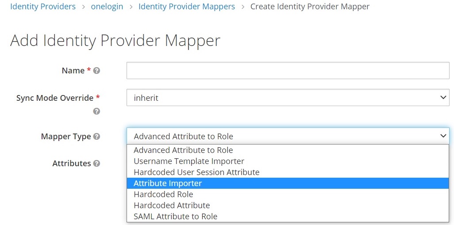Open the onelogin breadcrumb link

(107, 7)
